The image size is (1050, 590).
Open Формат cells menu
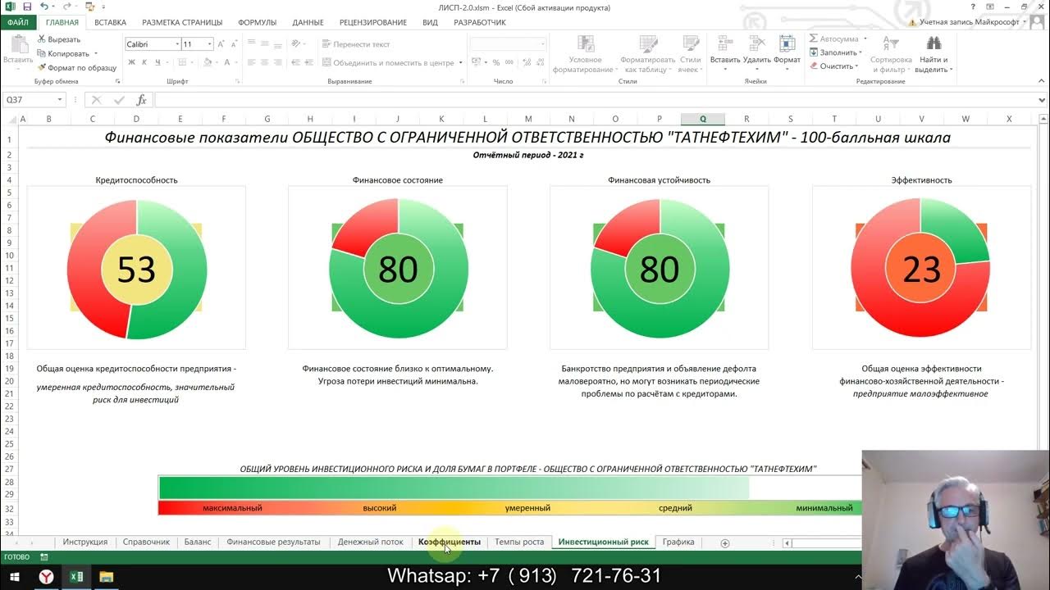(787, 54)
